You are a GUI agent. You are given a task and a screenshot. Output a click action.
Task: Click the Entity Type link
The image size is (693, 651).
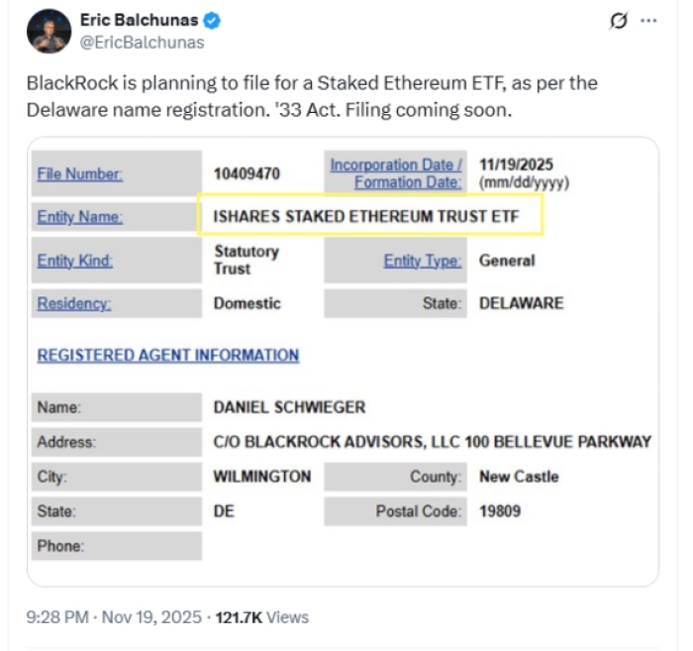point(423,261)
